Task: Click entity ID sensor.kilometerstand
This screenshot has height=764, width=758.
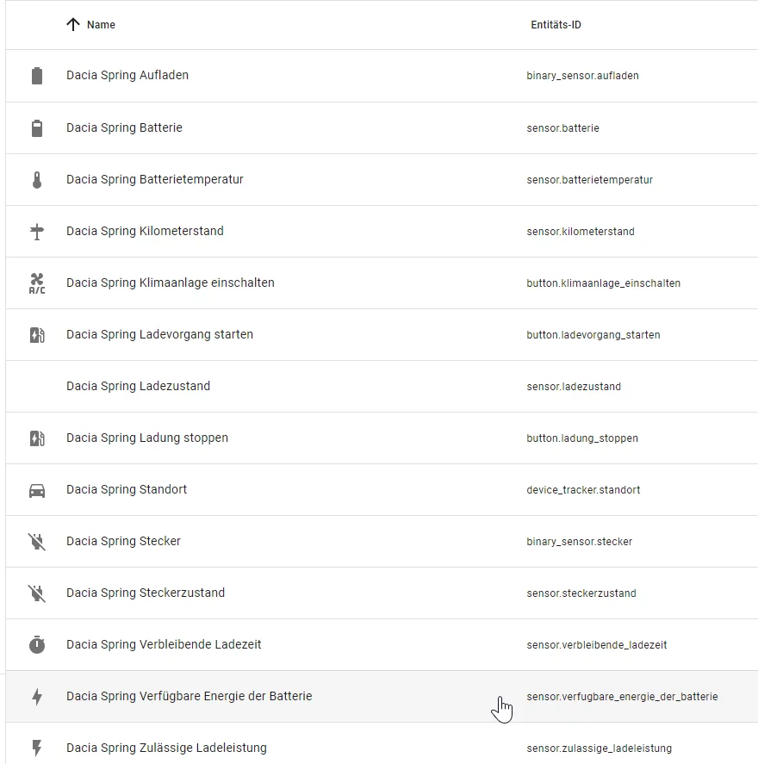Action: (x=581, y=232)
